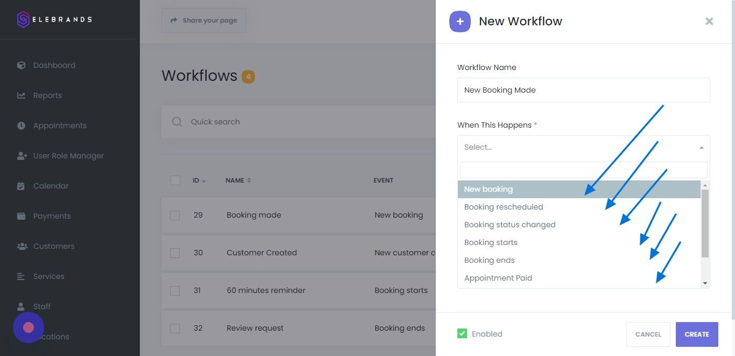Click the CANCEL button
This screenshot has width=735, height=356.
click(x=648, y=334)
